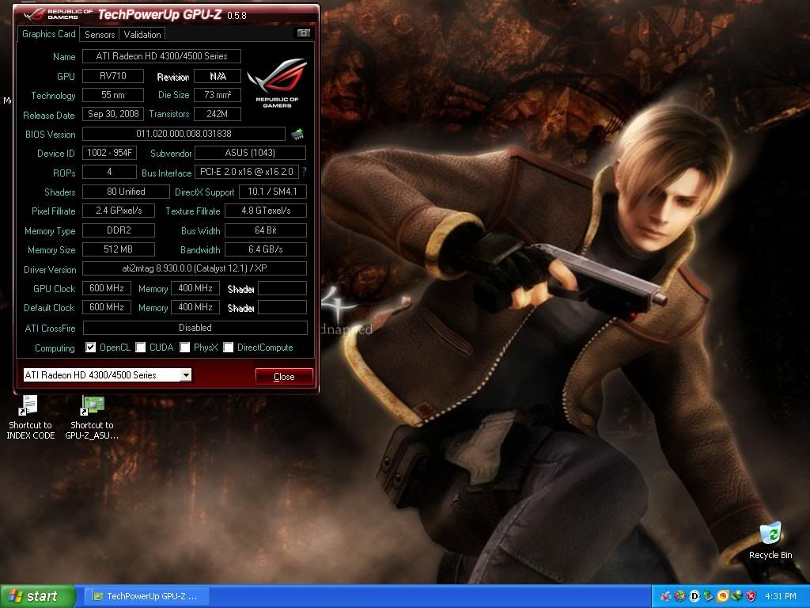The width and height of the screenshot is (810, 608).
Task: Click the Subvendor value ASUS (1043)
Action: point(250,153)
